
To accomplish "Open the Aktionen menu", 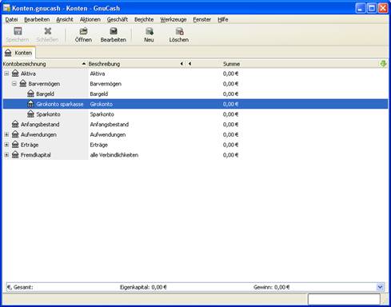I will [x=90, y=19].
